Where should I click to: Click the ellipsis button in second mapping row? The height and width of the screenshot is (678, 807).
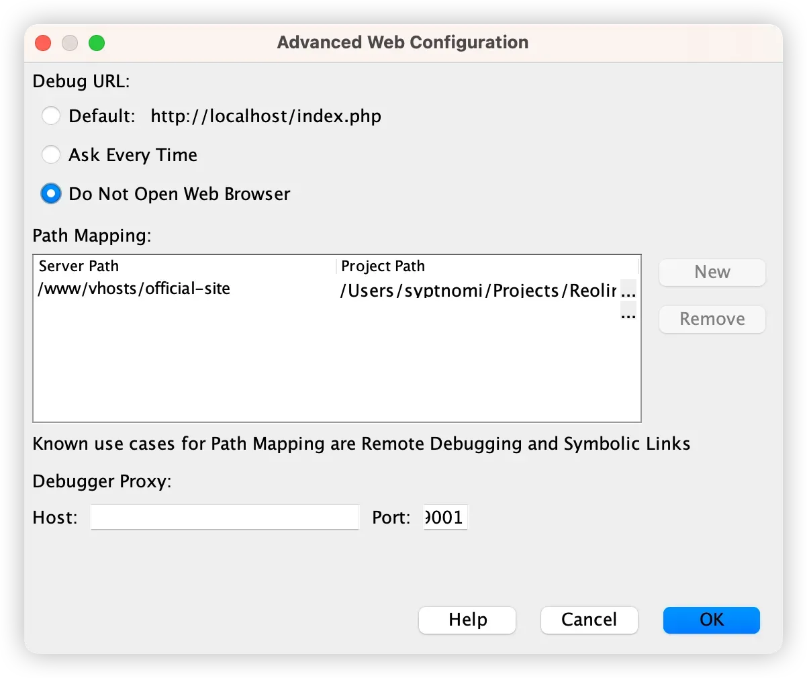pyautogui.click(x=628, y=312)
